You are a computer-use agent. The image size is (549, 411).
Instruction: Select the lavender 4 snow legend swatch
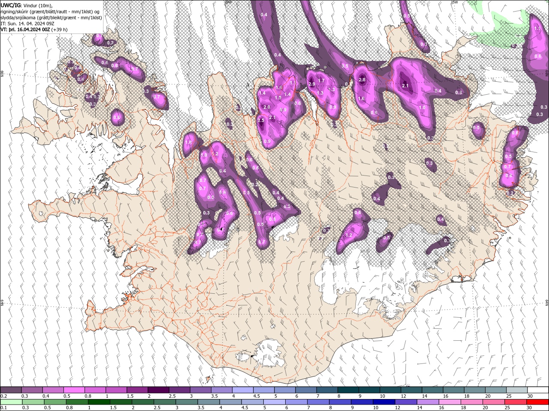tap(242, 390)
